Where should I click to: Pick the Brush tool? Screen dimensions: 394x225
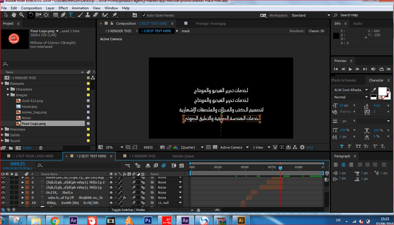80,15
